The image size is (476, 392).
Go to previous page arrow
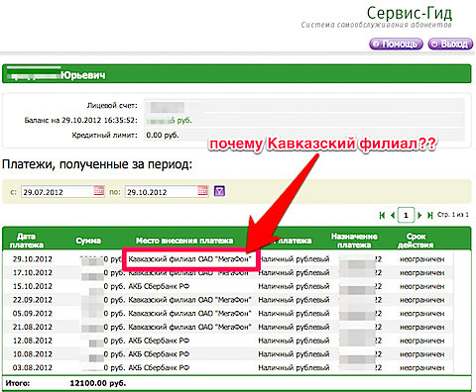(x=393, y=215)
